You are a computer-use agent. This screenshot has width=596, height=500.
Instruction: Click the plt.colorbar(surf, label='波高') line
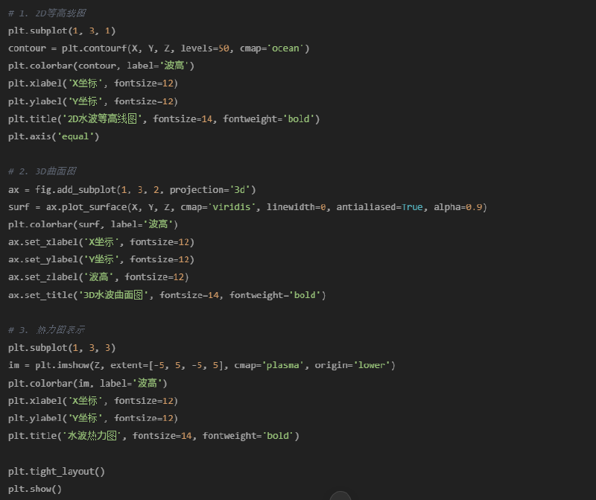[x=93, y=224]
